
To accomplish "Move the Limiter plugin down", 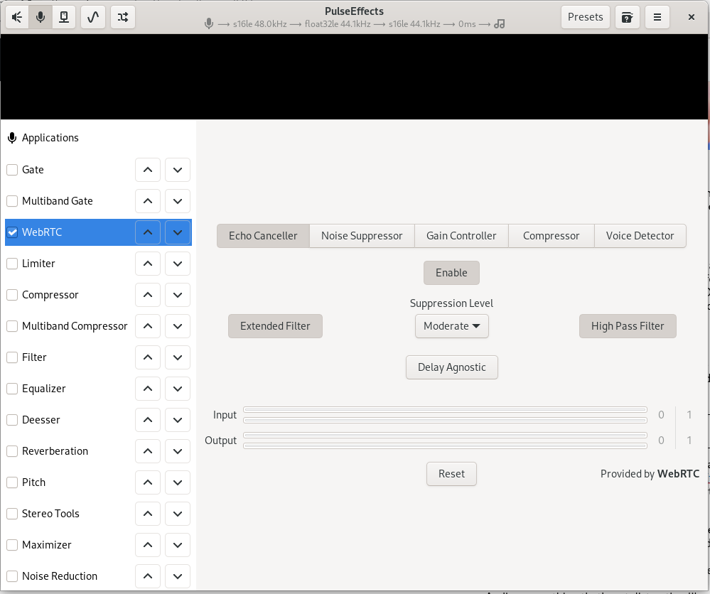I will tap(178, 264).
